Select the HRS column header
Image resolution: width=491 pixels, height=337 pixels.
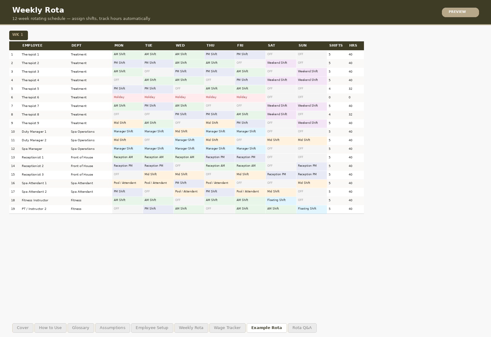pyautogui.click(x=353, y=45)
